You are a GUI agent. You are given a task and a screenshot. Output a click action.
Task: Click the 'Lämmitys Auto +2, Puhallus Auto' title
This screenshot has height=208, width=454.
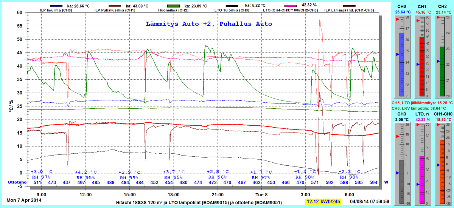[x=209, y=24]
